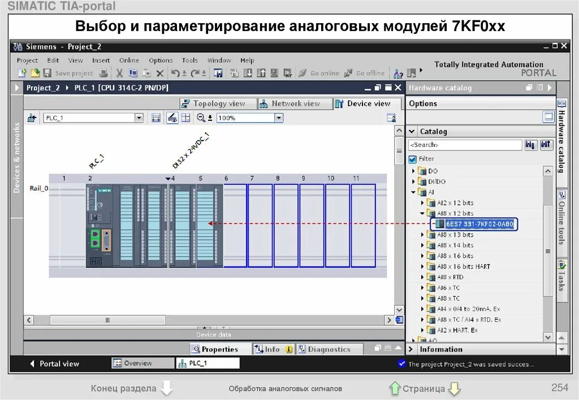
Task: Open the 100% zoom level dropdown
Action: (279, 118)
